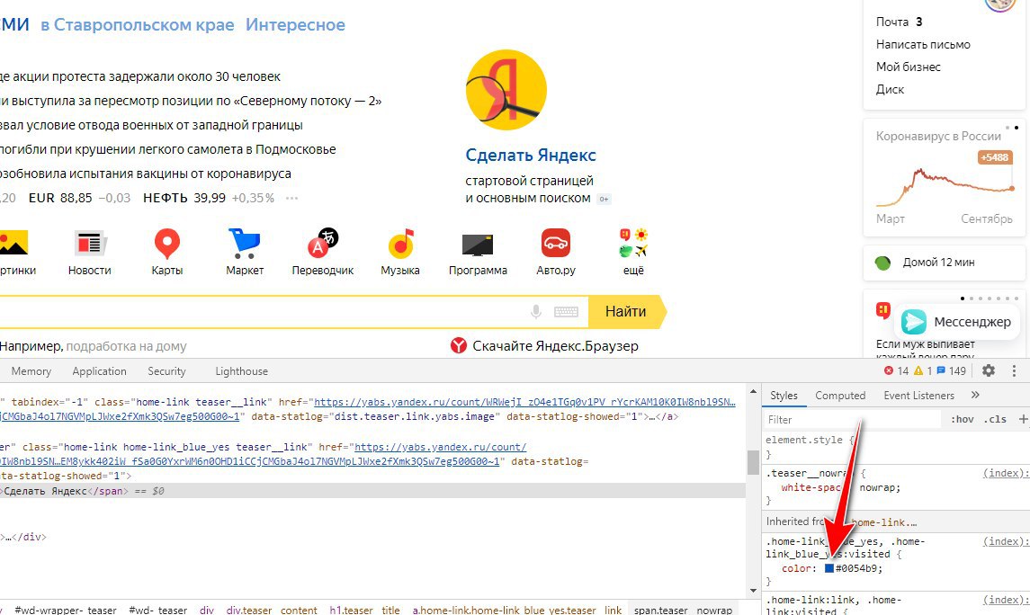The height and width of the screenshot is (615, 1030).
Task: Click the Коронавирус в России chart
Action: [x=945, y=186]
